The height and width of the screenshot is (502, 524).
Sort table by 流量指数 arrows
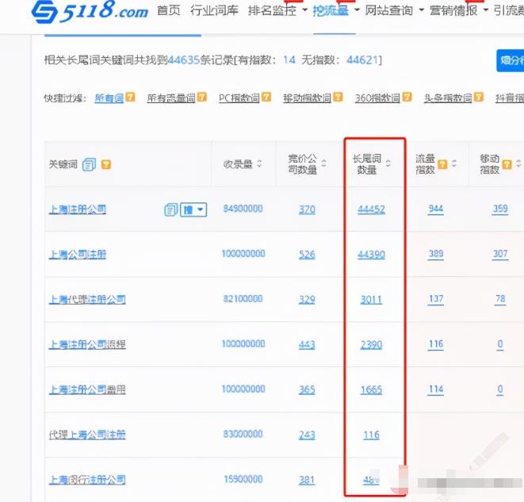coord(453,163)
